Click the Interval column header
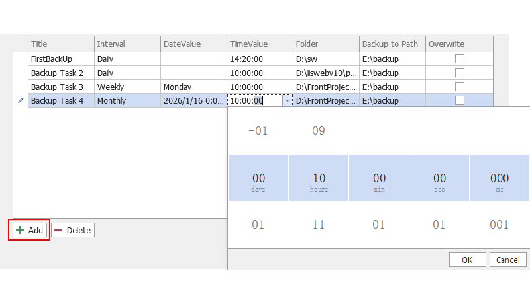Image resolution: width=530 pixels, height=304 pixels. (x=127, y=44)
